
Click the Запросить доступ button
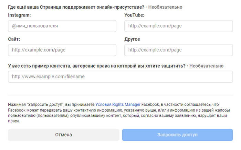pos(177,135)
